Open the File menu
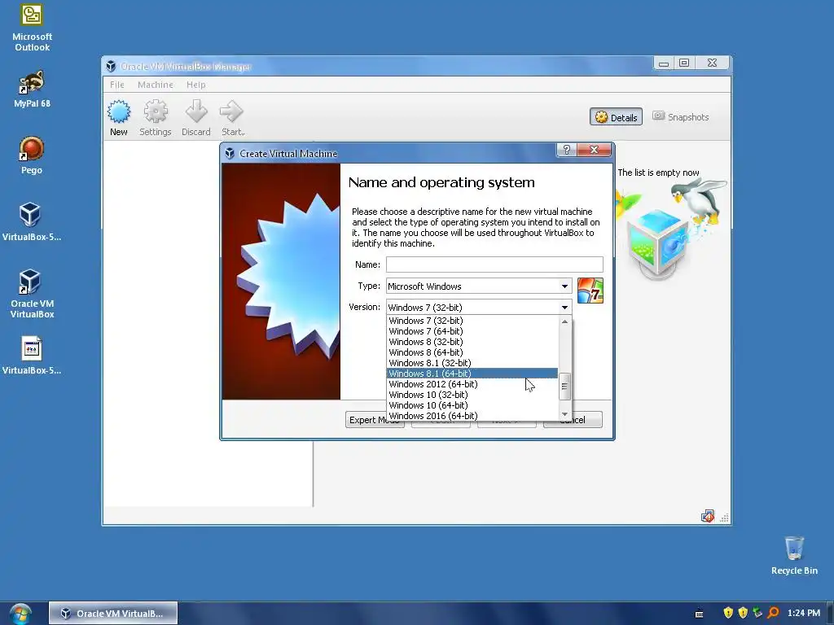 pos(117,85)
